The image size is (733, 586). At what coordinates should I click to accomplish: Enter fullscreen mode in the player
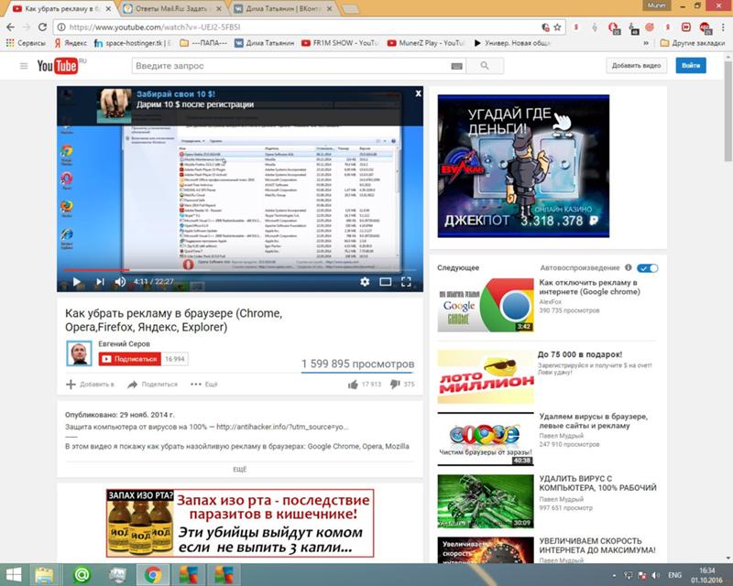click(x=406, y=281)
